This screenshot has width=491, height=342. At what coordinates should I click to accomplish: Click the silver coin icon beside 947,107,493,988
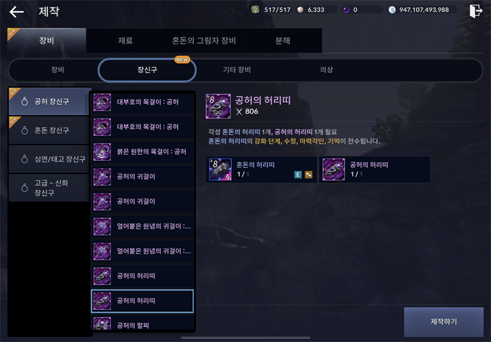click(392, 10)
